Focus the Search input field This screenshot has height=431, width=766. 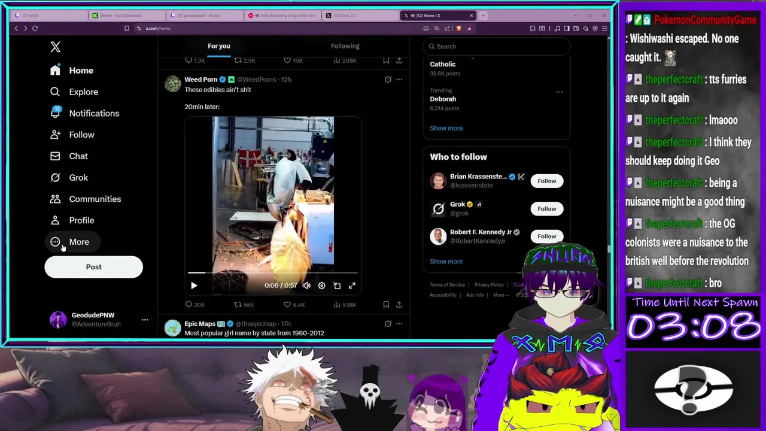coord(496,46)
